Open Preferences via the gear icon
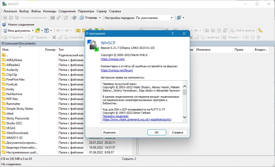275x167 pixels. [74, 18]
